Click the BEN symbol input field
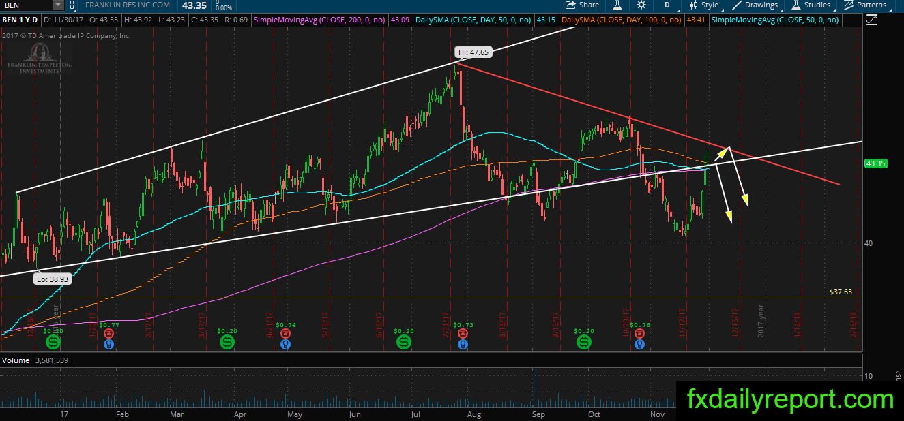Image resolution: width=904 pixels, height=421 pixels. tap(26, 5)
